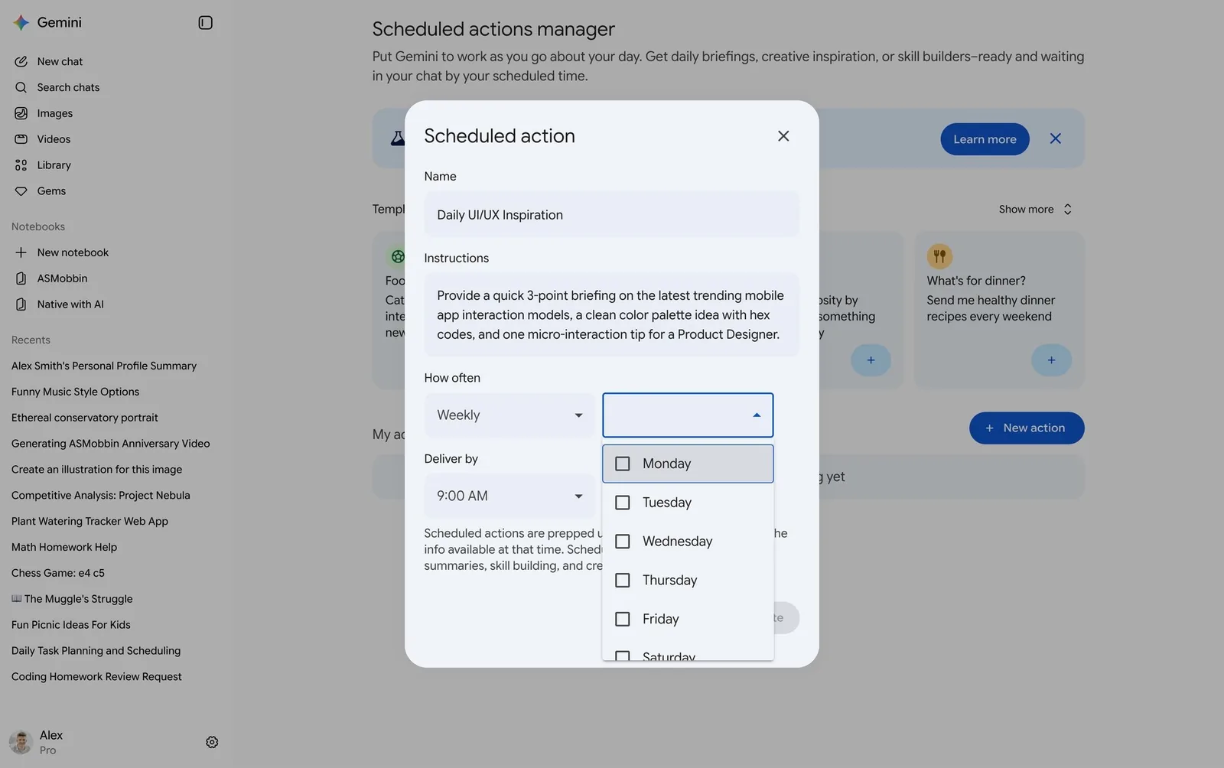Open the Native with AI notebook
This screenshot has height=768, width=1224.
click(70, 304)
